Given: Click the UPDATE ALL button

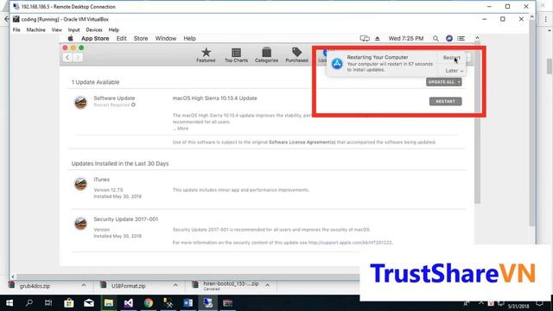Looking at the screenshot, I should pos(442,82).
